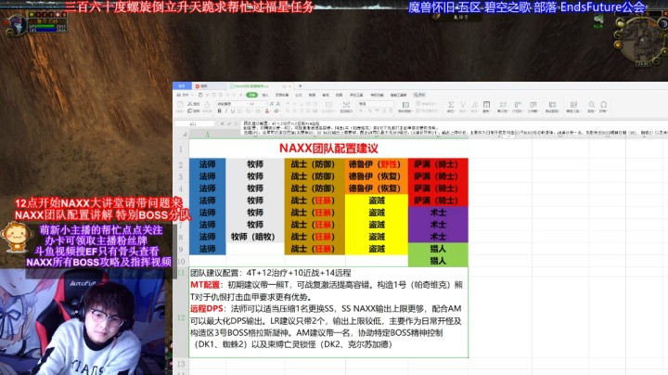This screenshot has height=375, width=668.
Task: Click the Paste icon in the ribbon
Action: [180, 105]
